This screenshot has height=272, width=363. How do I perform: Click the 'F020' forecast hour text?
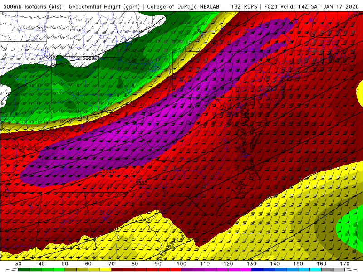271,6
